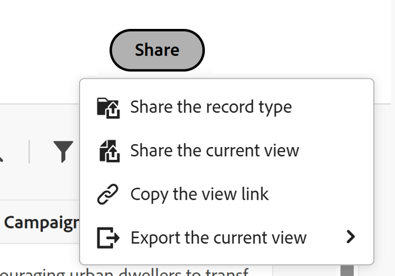The image size is (395, 276).
Task: Click the Share pill button
Action: pos(157,50)
